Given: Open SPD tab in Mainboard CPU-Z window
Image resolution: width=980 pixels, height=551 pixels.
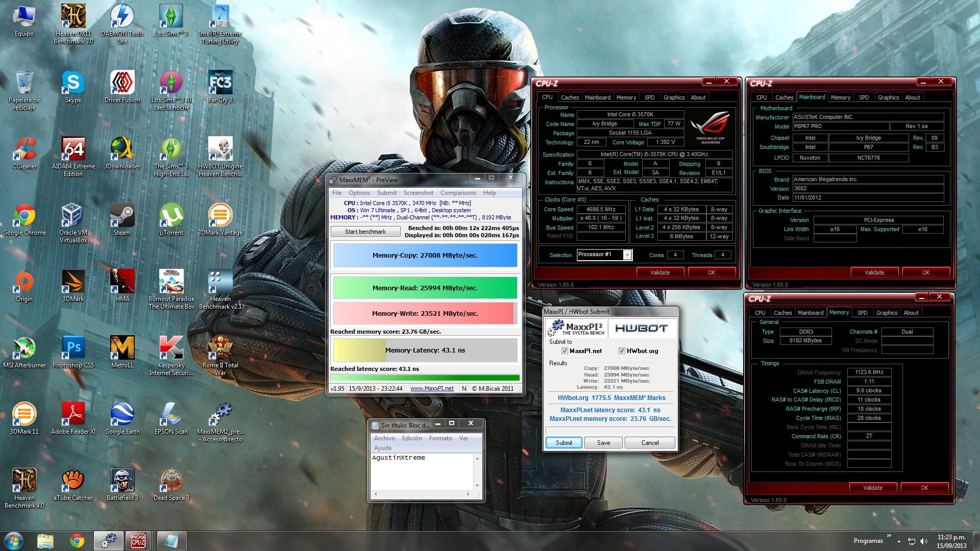Looking at the screenshot, I should tap(864, 97).
